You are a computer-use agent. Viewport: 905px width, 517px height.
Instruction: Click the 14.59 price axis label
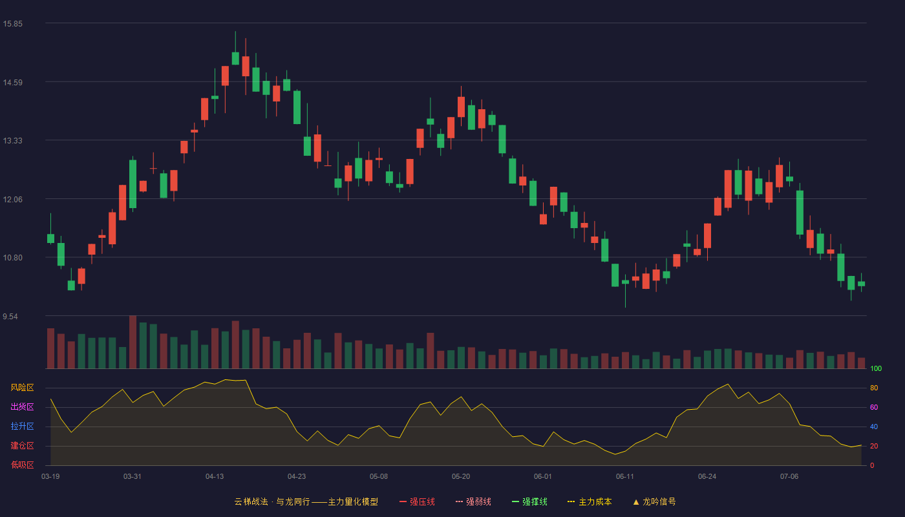pyautogui.click(x=12, y=82)
